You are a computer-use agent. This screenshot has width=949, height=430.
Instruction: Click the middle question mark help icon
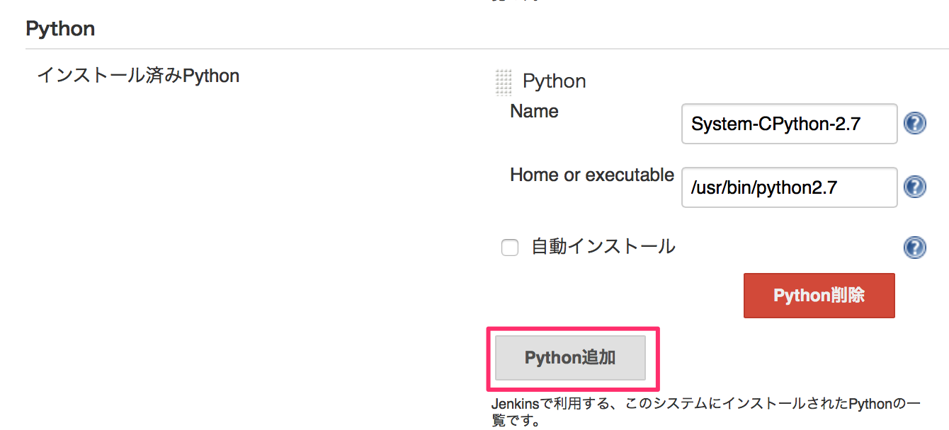point(914,187)
